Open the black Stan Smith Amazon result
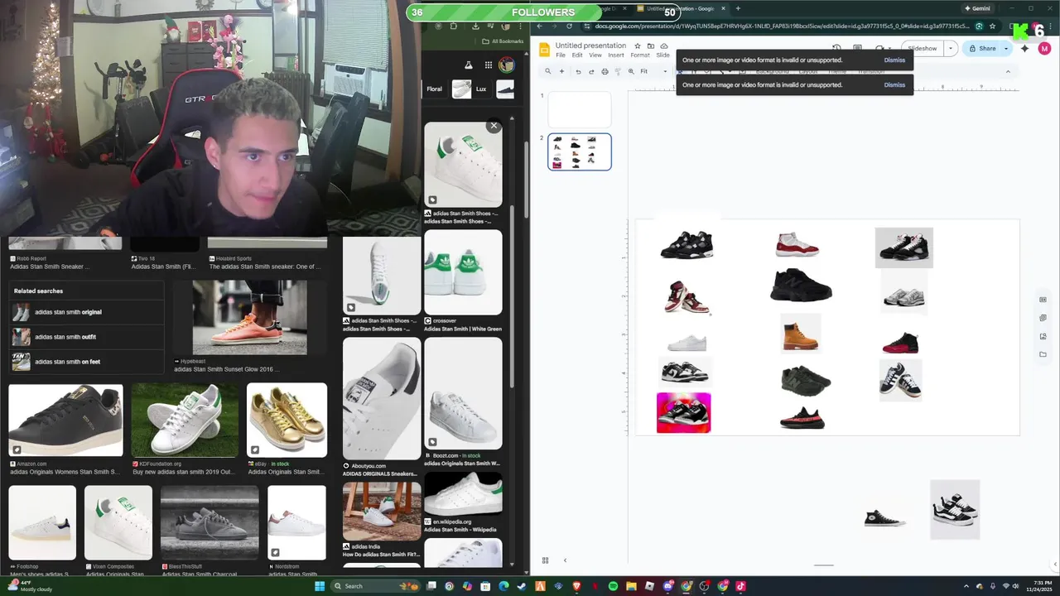Viewport: 1060px width, 596px height. [65, 421]
